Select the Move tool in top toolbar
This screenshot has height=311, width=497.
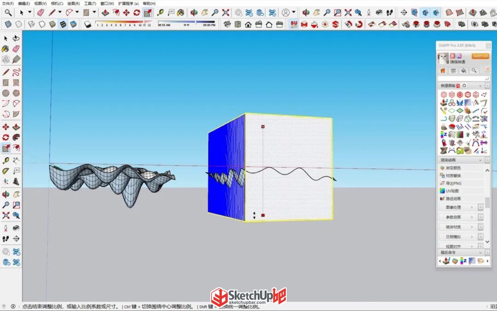(127, 13)
